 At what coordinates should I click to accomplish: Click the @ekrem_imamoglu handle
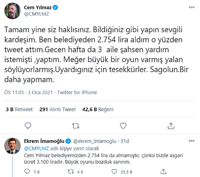point(94,141)
